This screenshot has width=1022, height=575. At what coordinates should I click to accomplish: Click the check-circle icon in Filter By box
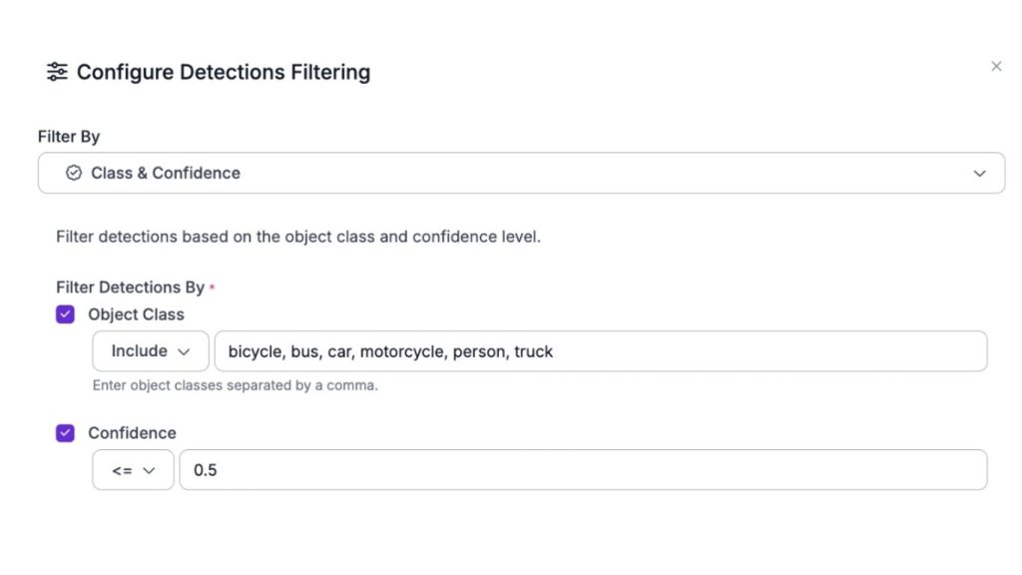[x=73, y=173]
